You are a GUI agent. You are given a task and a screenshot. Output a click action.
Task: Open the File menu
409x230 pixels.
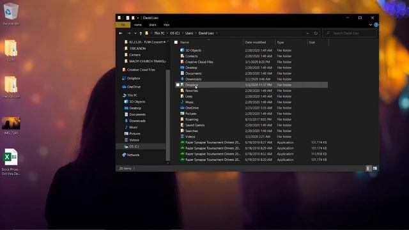[123, 25]
